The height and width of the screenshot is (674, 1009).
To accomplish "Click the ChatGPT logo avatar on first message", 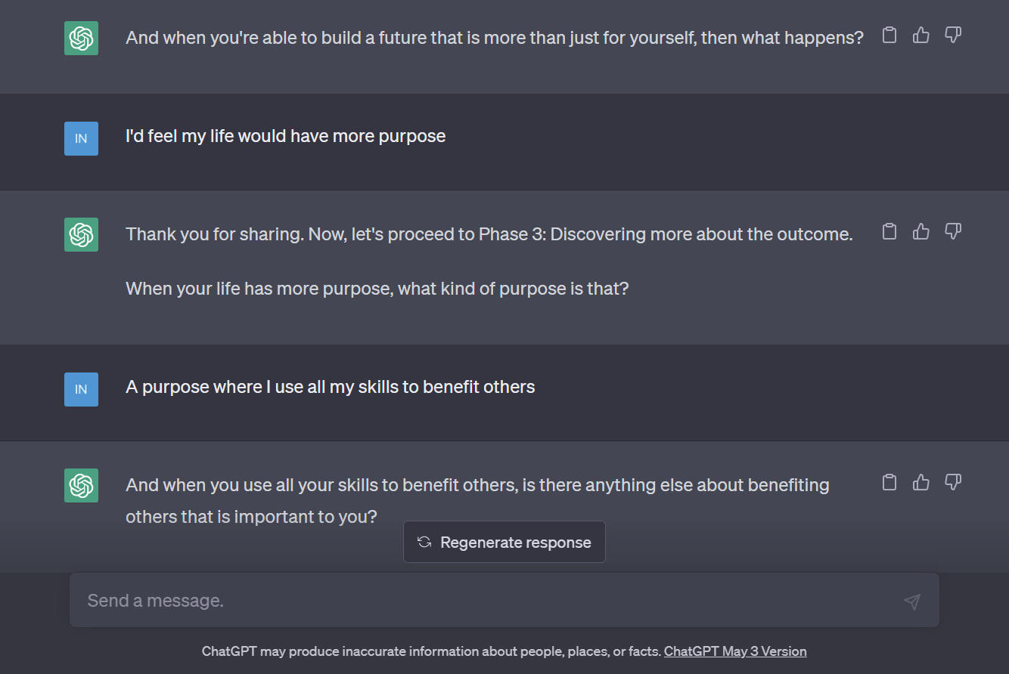I will [x=81, y=38].
